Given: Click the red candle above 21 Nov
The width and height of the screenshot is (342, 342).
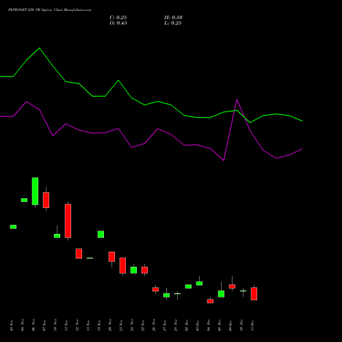Looking at the screenshot, I should click(122, 265).
